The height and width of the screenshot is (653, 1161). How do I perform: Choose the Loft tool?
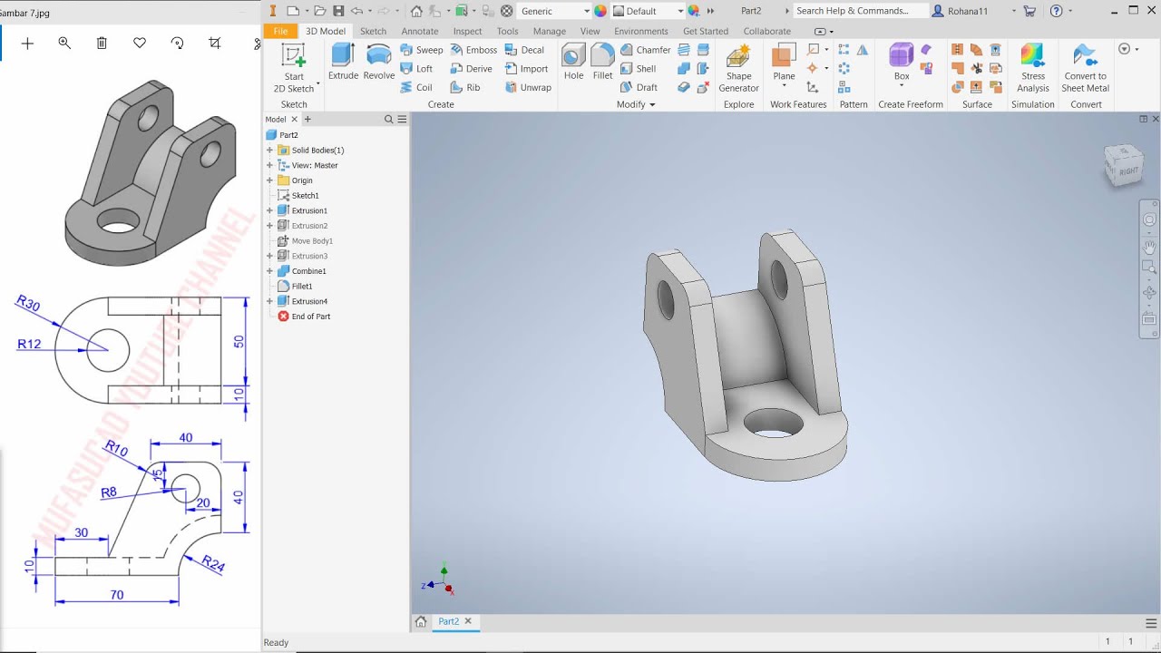[x=417, y=69]
